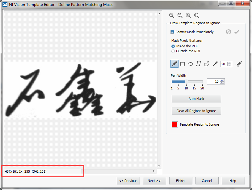The width and height of the screenshot is (252, 190).
Task: Click the red Template Region to Ignore swatch
Action: pyautogui.click(x=175, y=124)
